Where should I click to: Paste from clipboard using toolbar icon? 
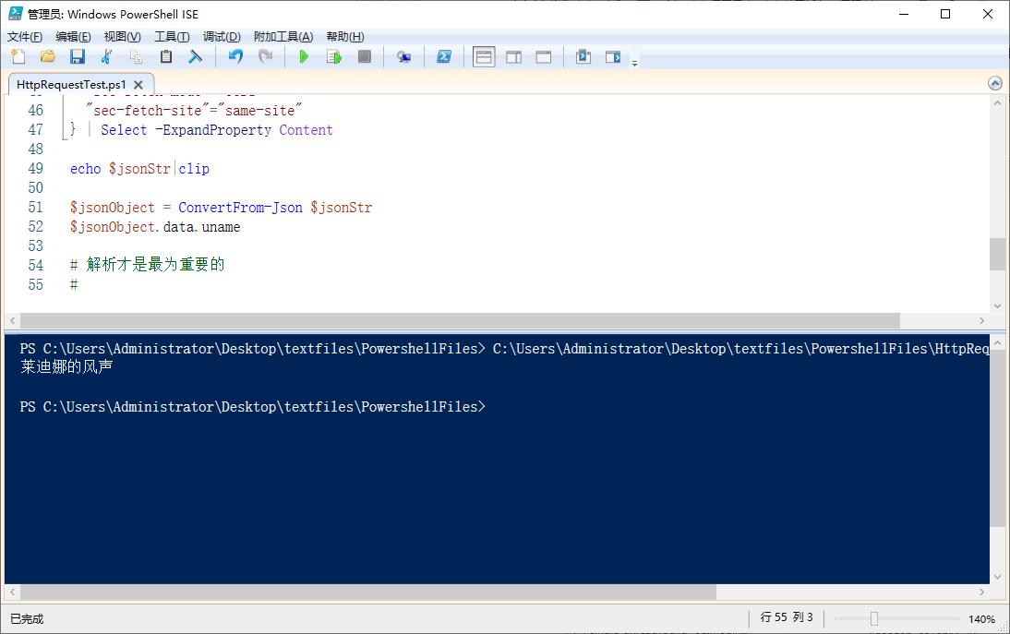[166, 57]
